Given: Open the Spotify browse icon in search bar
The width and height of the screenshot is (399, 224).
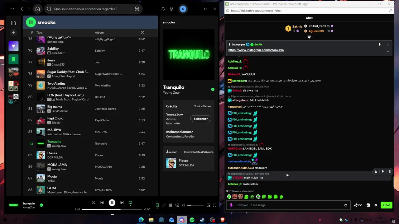Looking at the screenshot, I should (x=137, y=9).
